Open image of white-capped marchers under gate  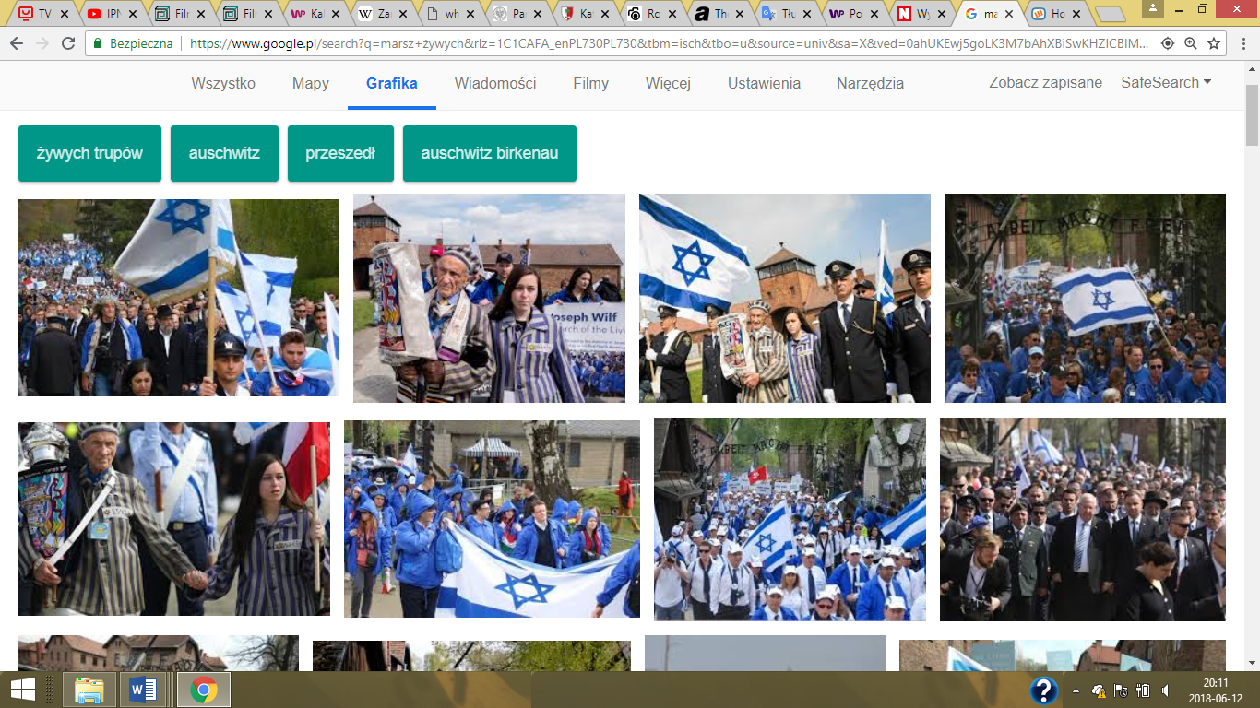coord(790,519)
